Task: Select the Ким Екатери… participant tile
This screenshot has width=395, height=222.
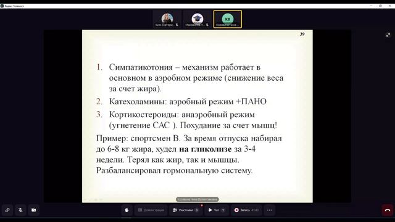Action: 167,19
